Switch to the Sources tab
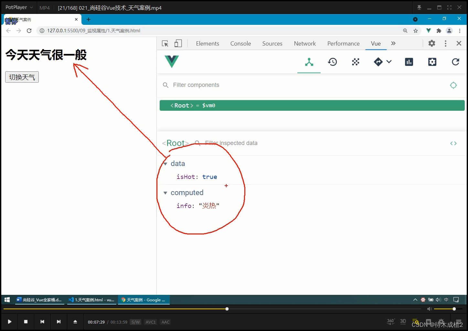 [x=272, y=44]
